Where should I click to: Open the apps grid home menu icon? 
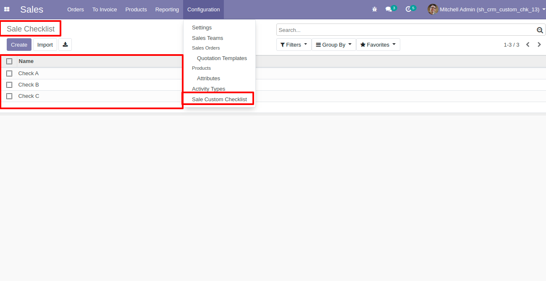[7, 9]
